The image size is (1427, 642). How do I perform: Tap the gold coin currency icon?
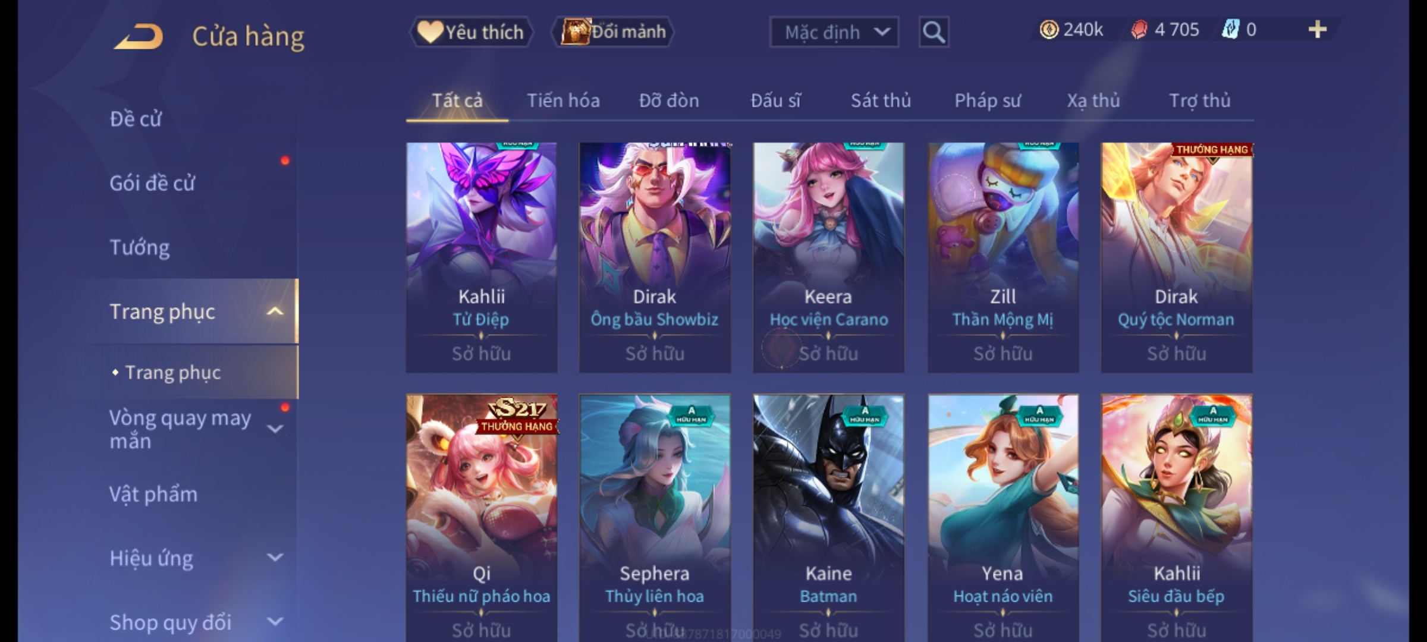coord(1049,30)
